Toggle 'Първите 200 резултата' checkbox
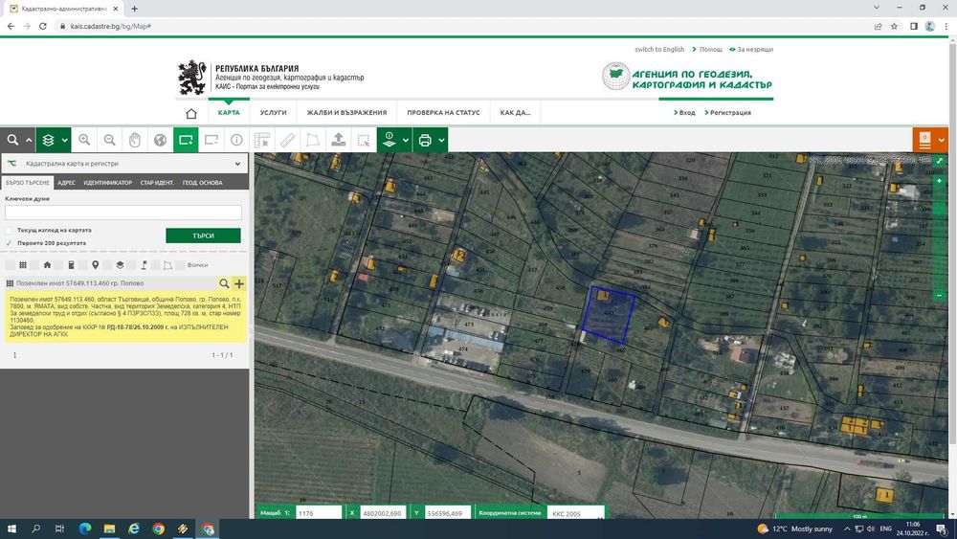The image size is (957, 539). click(9, 243)
